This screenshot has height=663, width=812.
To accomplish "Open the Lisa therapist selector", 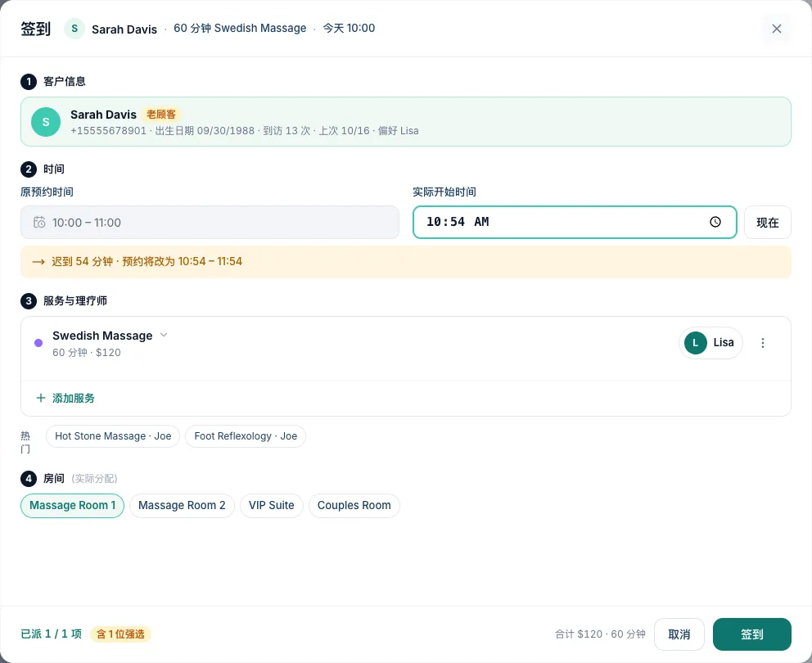I will 710,343.
